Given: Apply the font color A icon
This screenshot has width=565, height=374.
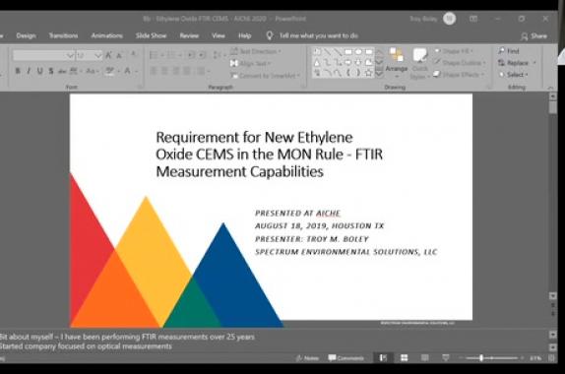Looking at the screenshot, I should click(x=127, y=71).
